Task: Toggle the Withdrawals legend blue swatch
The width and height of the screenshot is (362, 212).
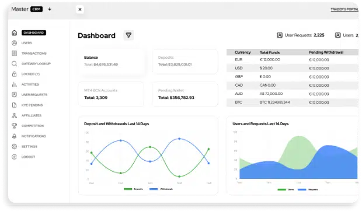Action: pyautogui.click(x=154, y=189)
